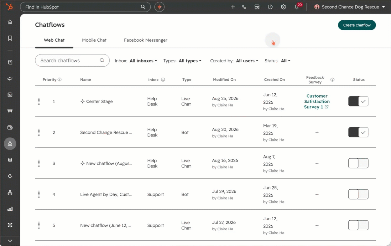Click the Aug 25, 2026 modified date

225,99
